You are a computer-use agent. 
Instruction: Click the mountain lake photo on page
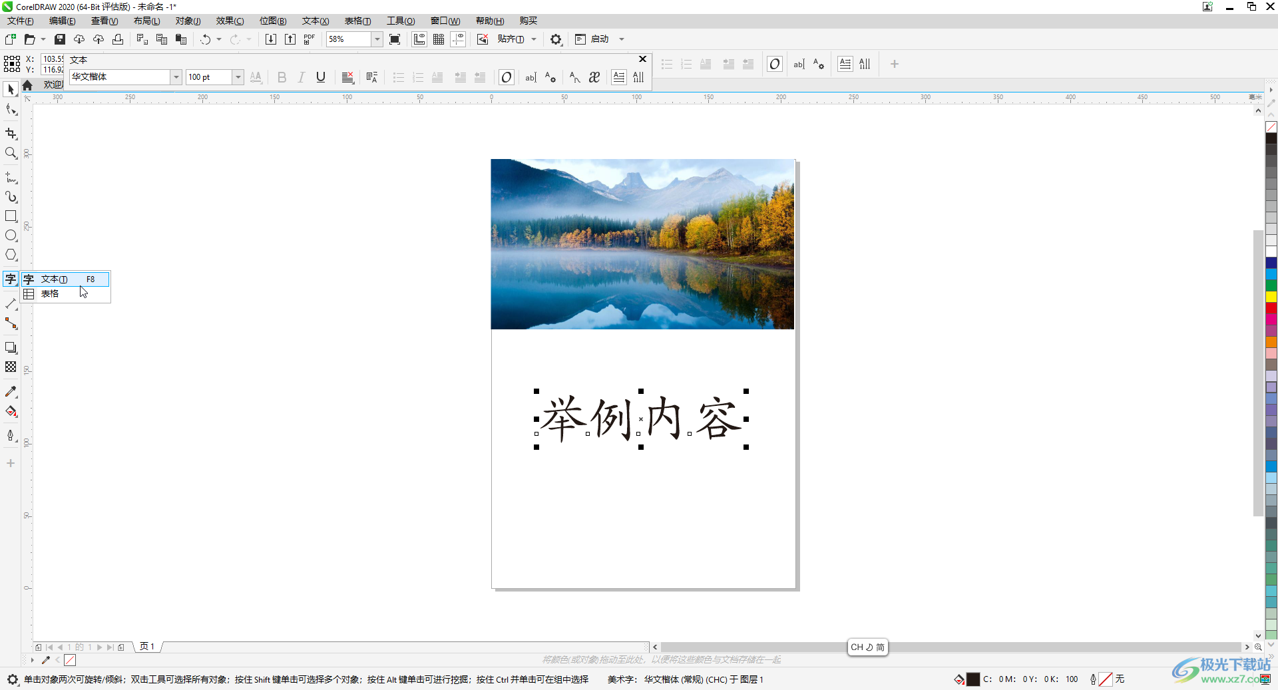(x=642, y=244)
